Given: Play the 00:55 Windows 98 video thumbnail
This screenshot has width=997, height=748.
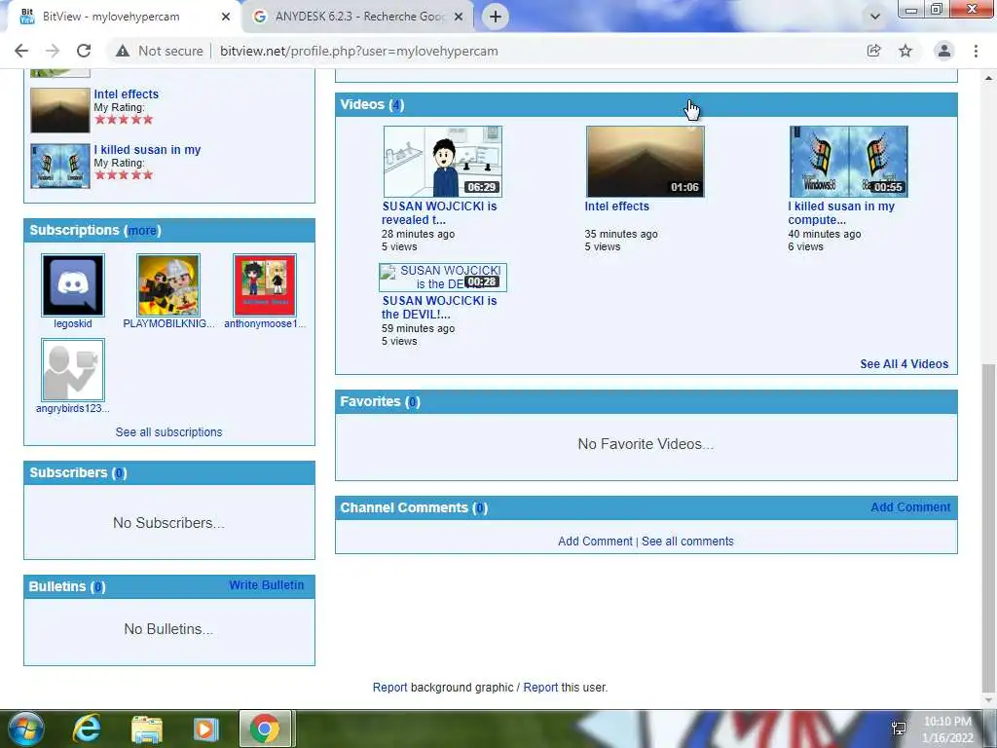Looking at the screenshot, I should point(849,162).
